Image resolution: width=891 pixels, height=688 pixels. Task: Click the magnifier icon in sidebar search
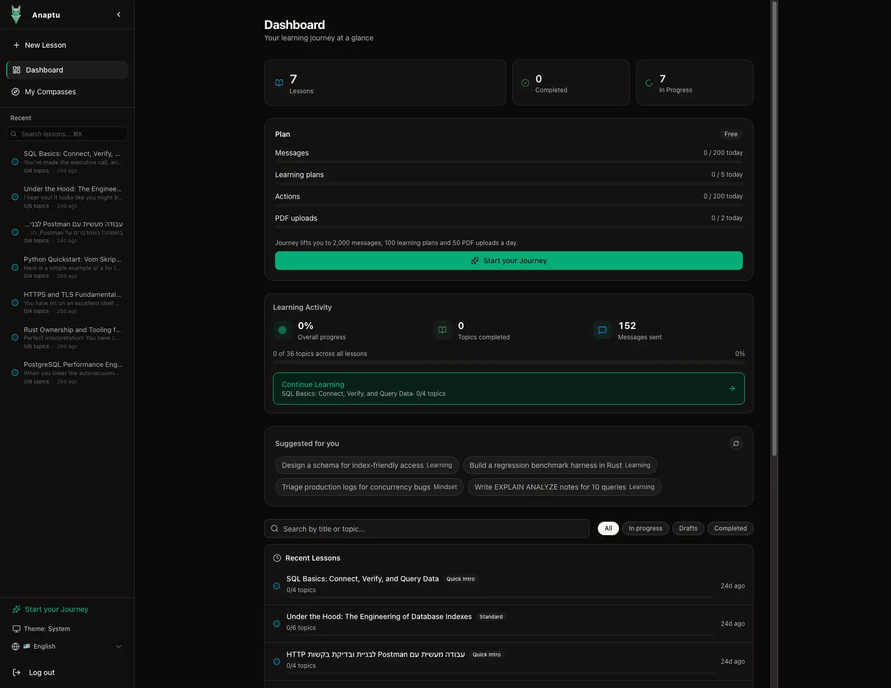click(13, 134)
